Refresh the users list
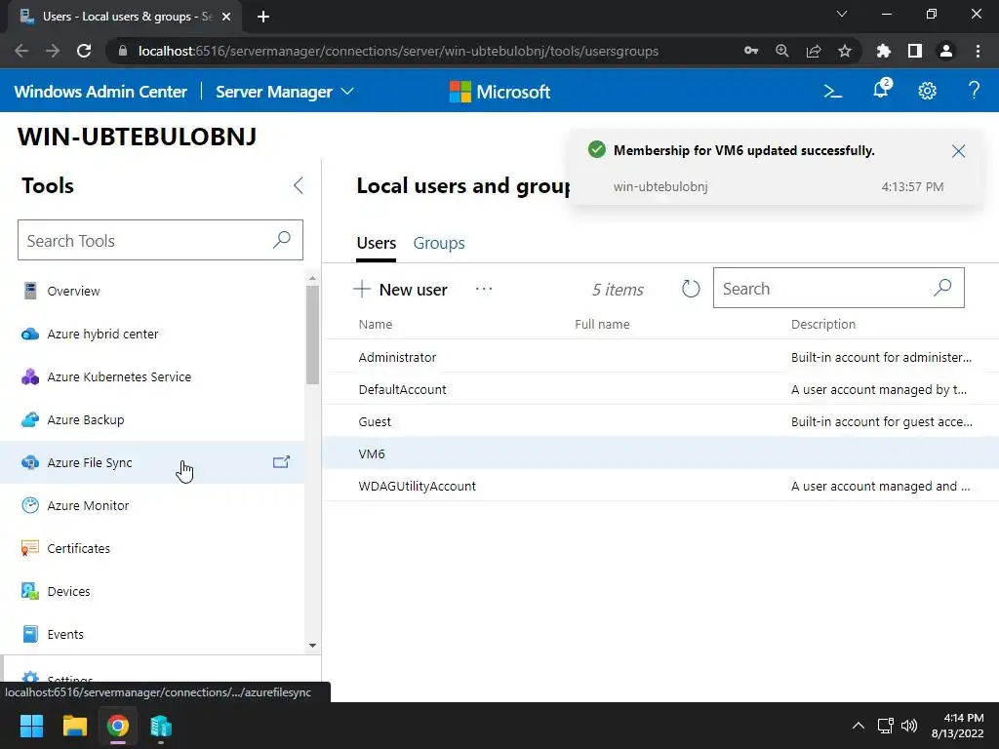This screenshot has height=749, width=999. pos(691,289)
